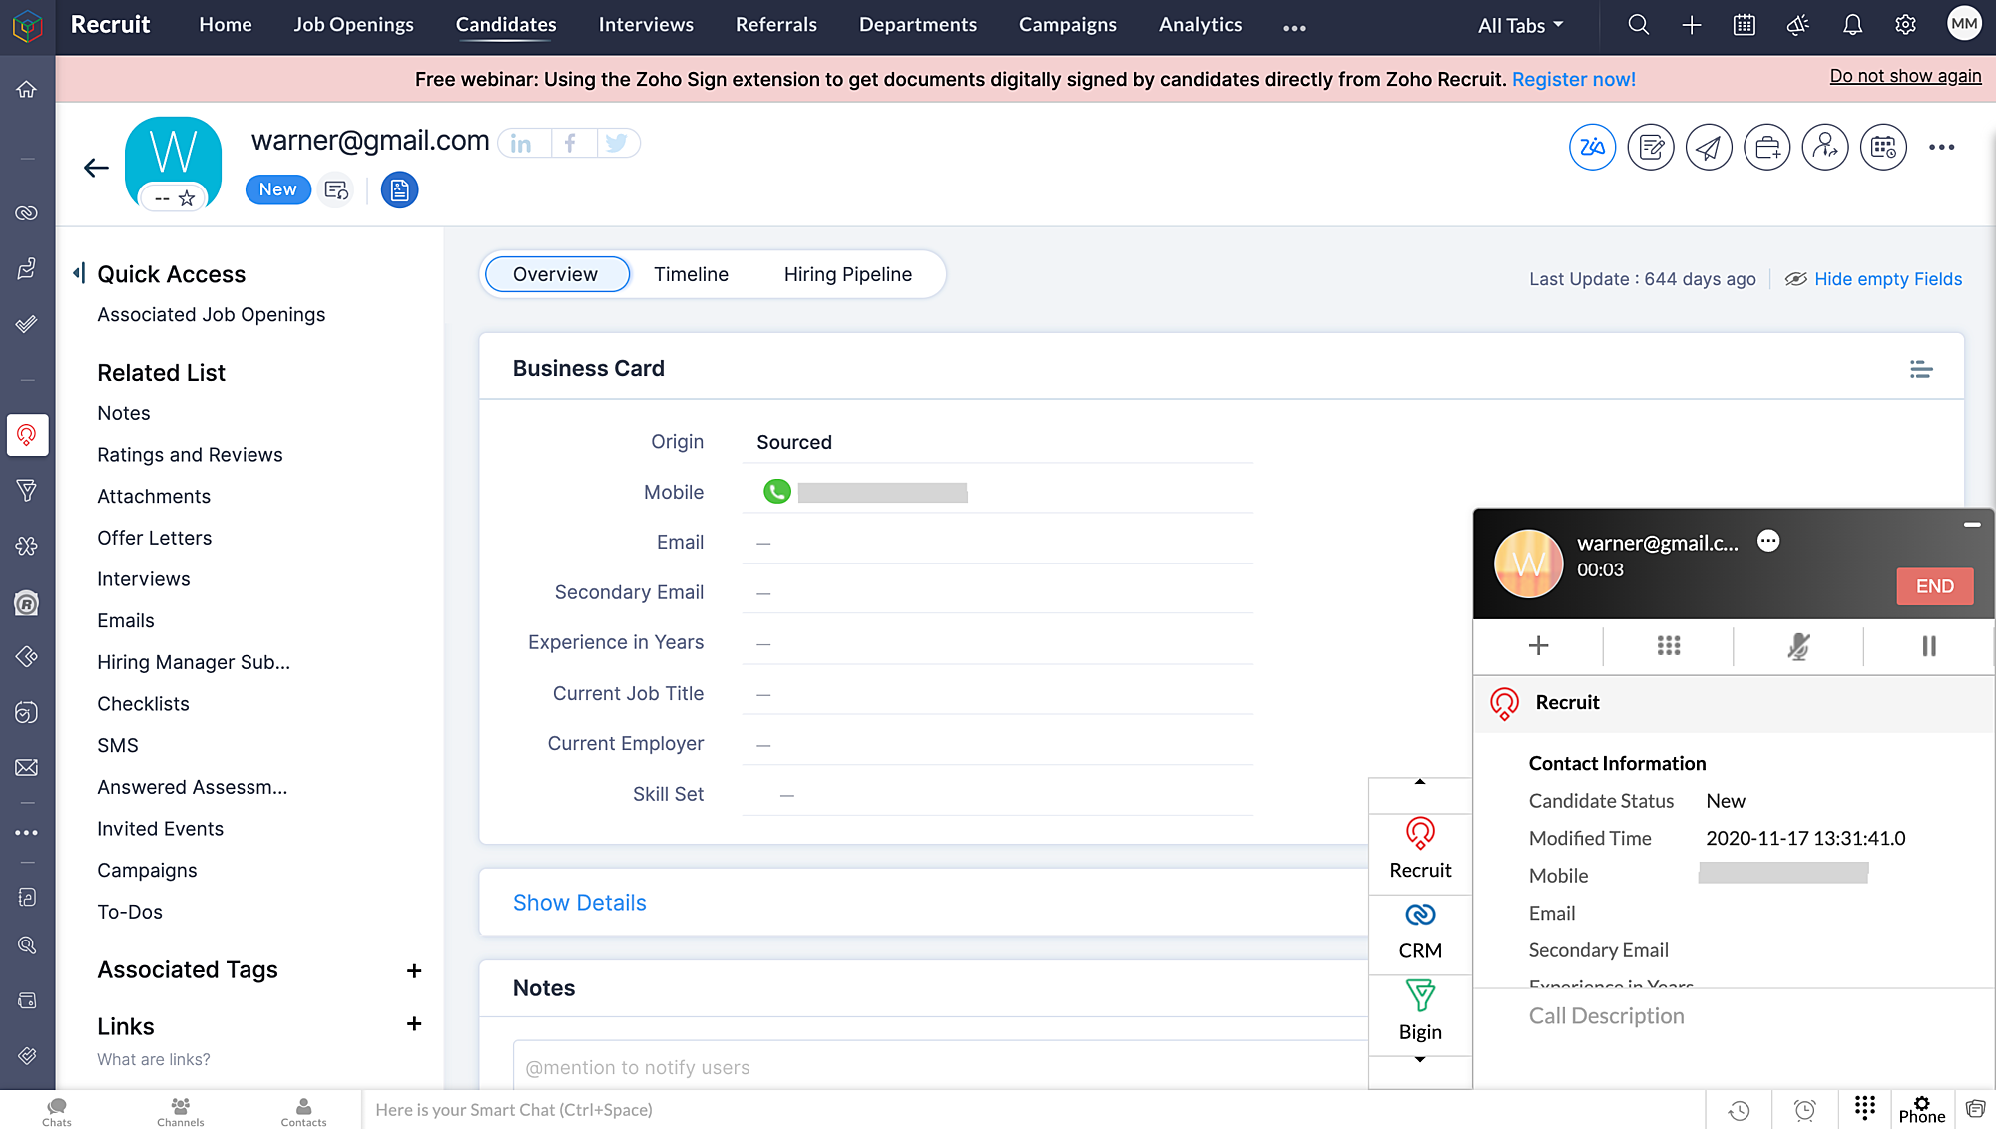Switch to the Timeline tab
1996x1129 pixels.
[691, 274]
